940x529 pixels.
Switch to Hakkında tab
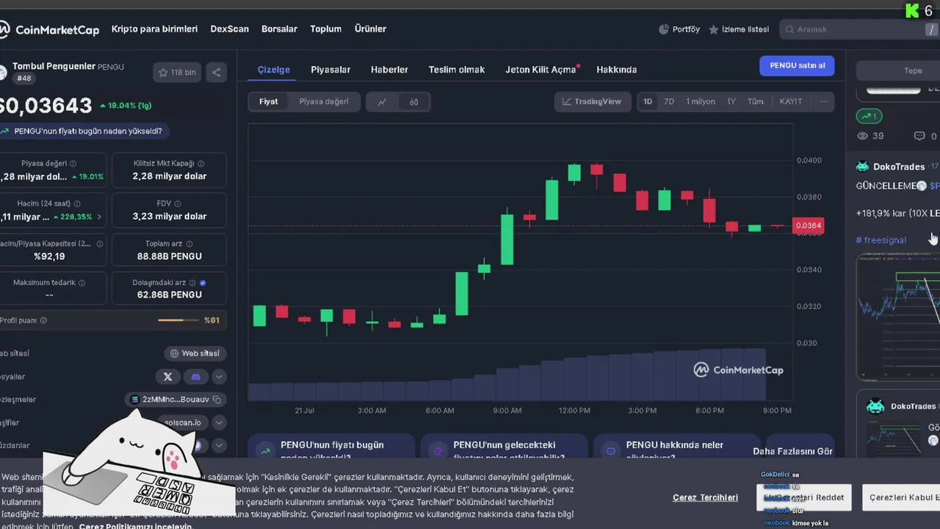(616, 70)
